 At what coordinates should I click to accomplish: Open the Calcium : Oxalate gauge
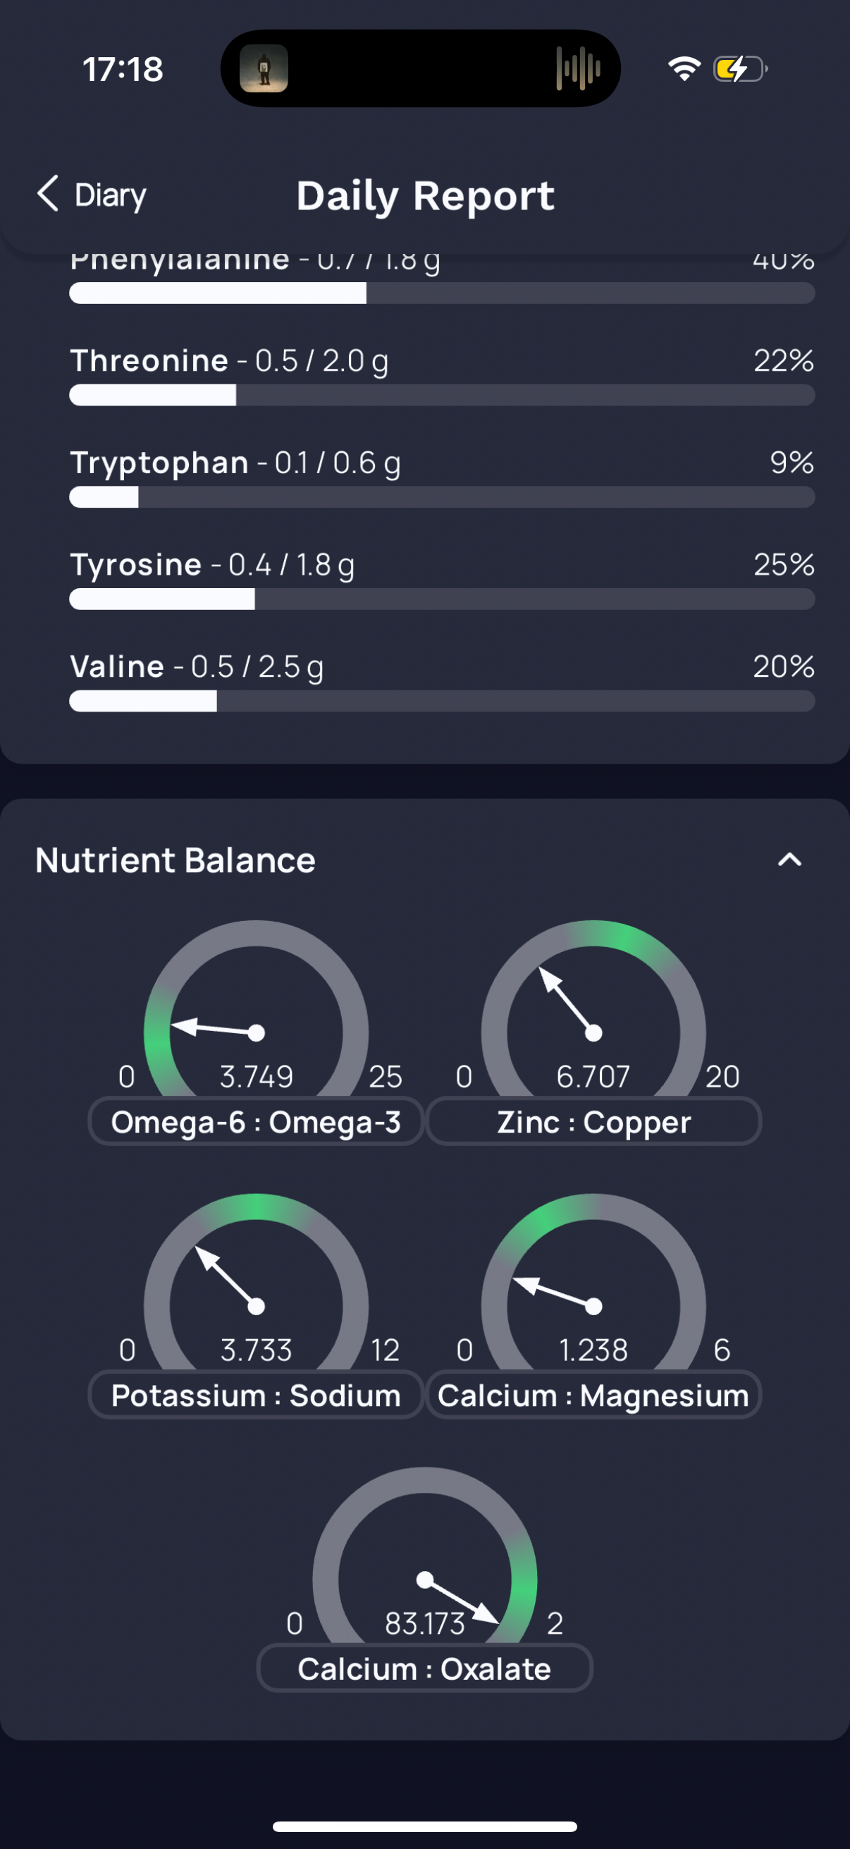[x=424, y=1555]
